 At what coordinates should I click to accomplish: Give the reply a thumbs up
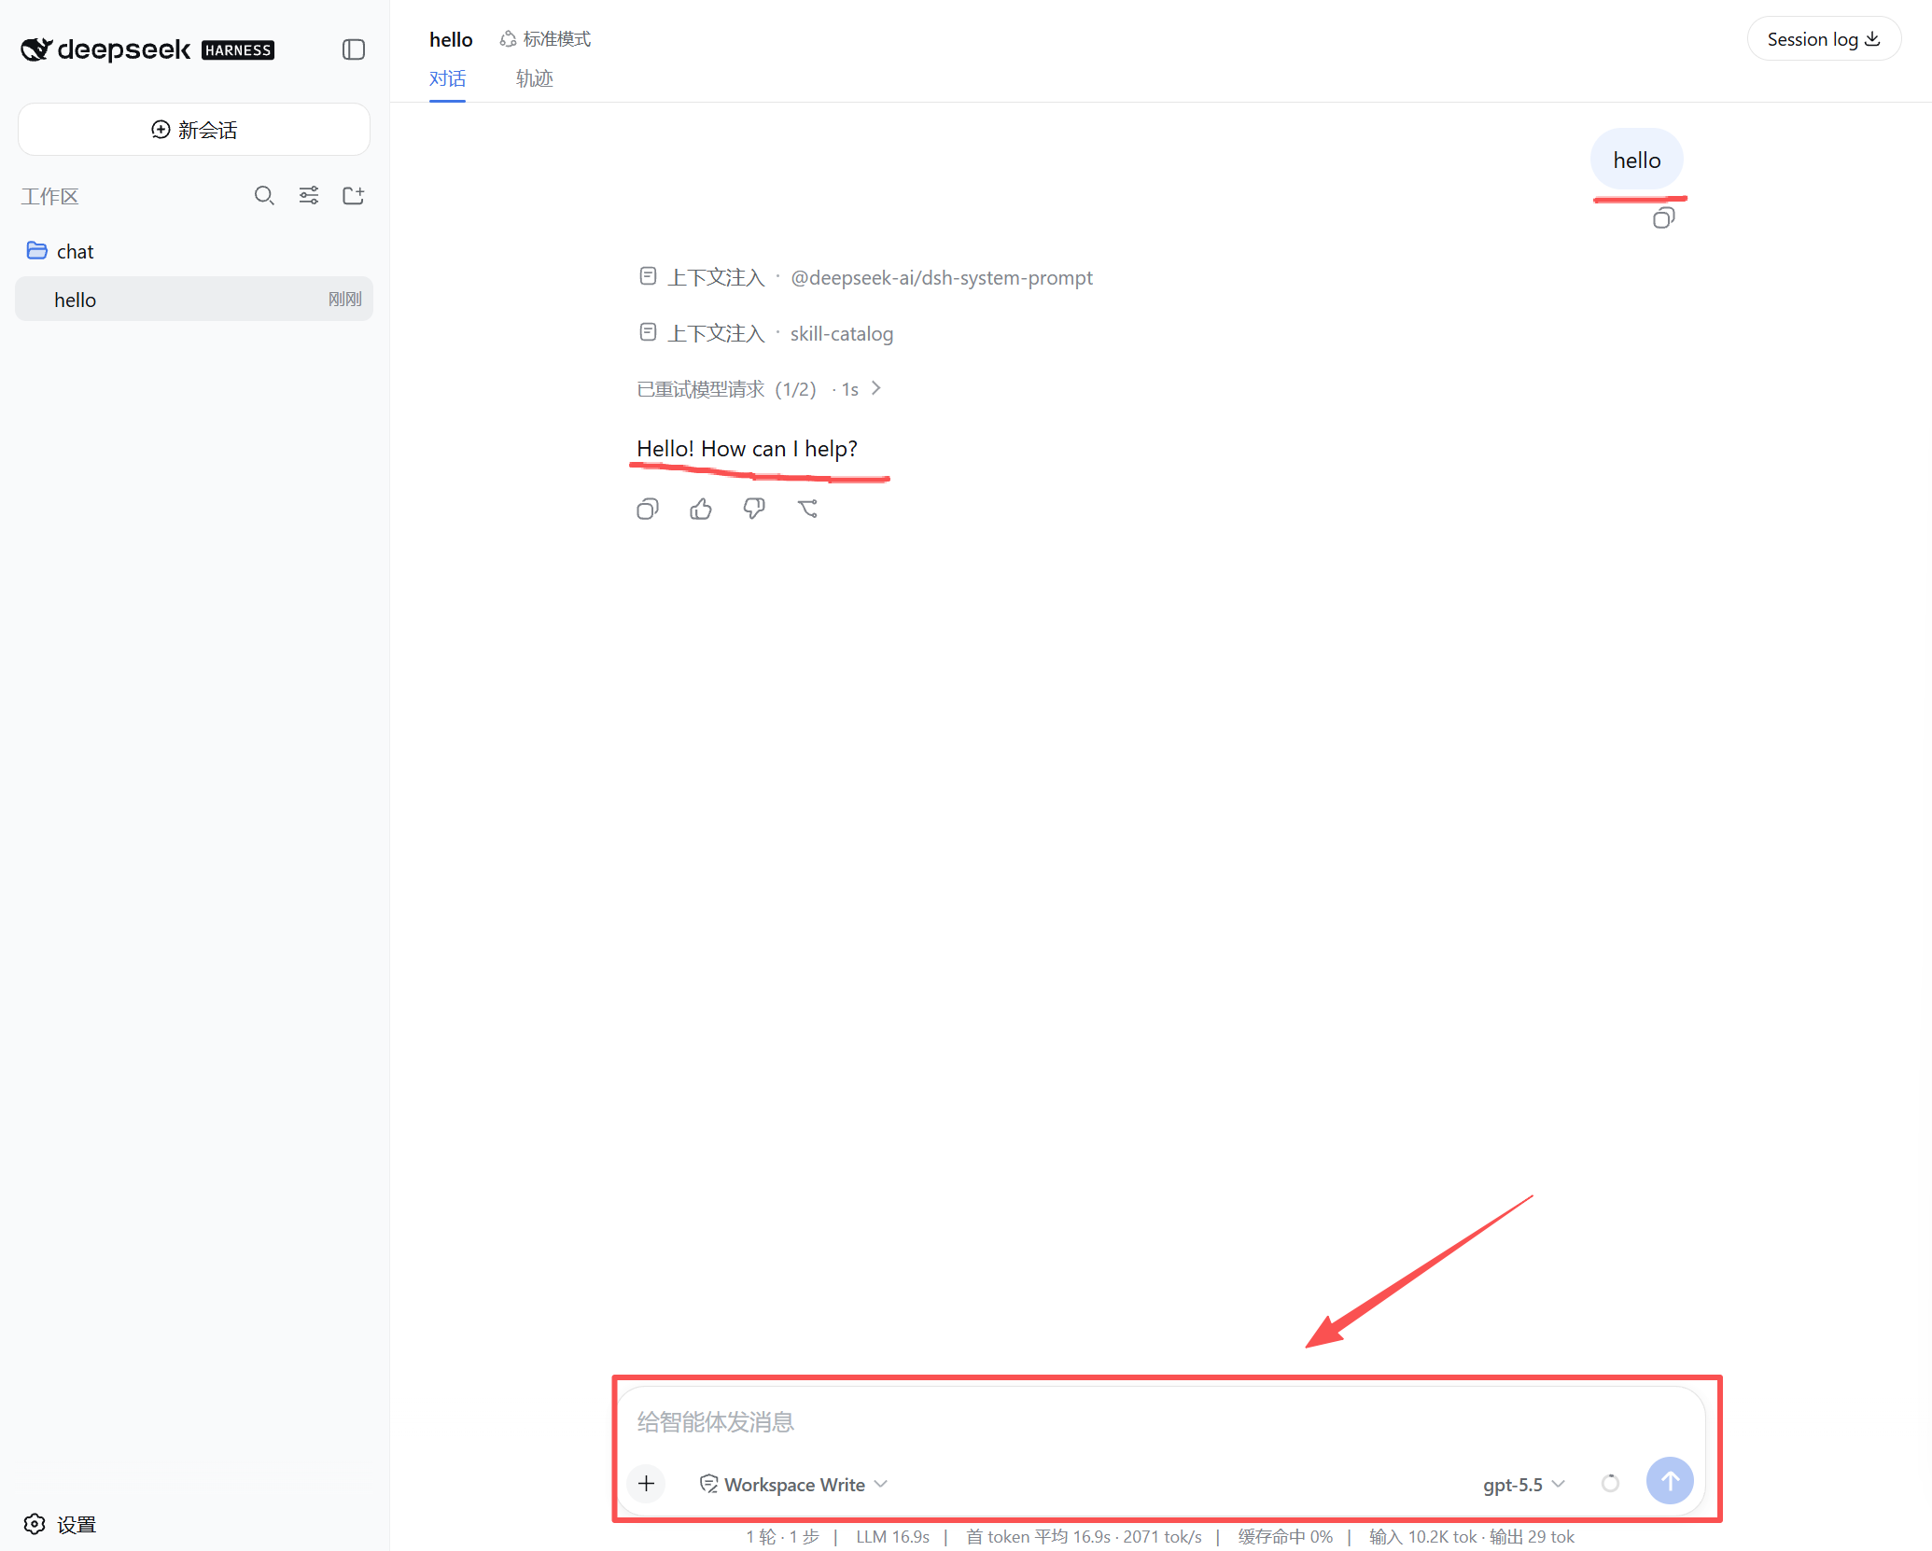pos(701,510)
